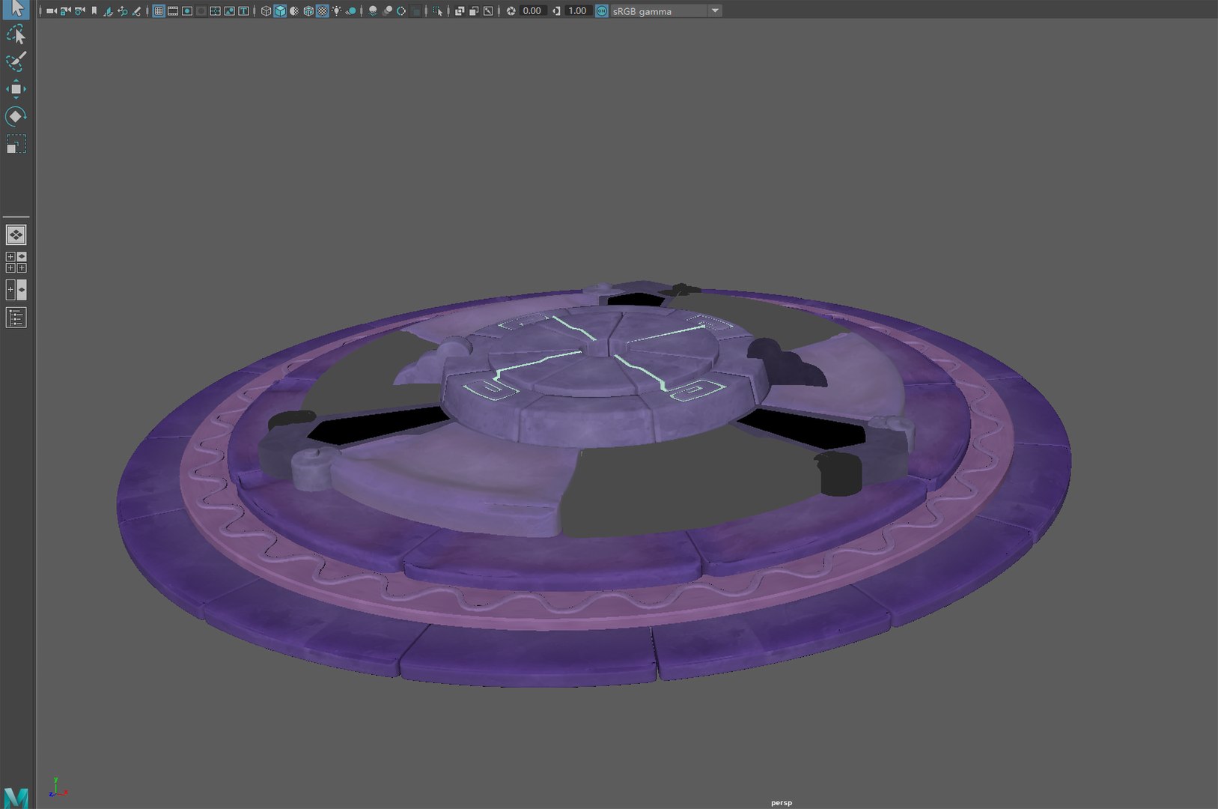Toggle Isolate Select icon
The image size is (1218, 809).
click(436, 10)
